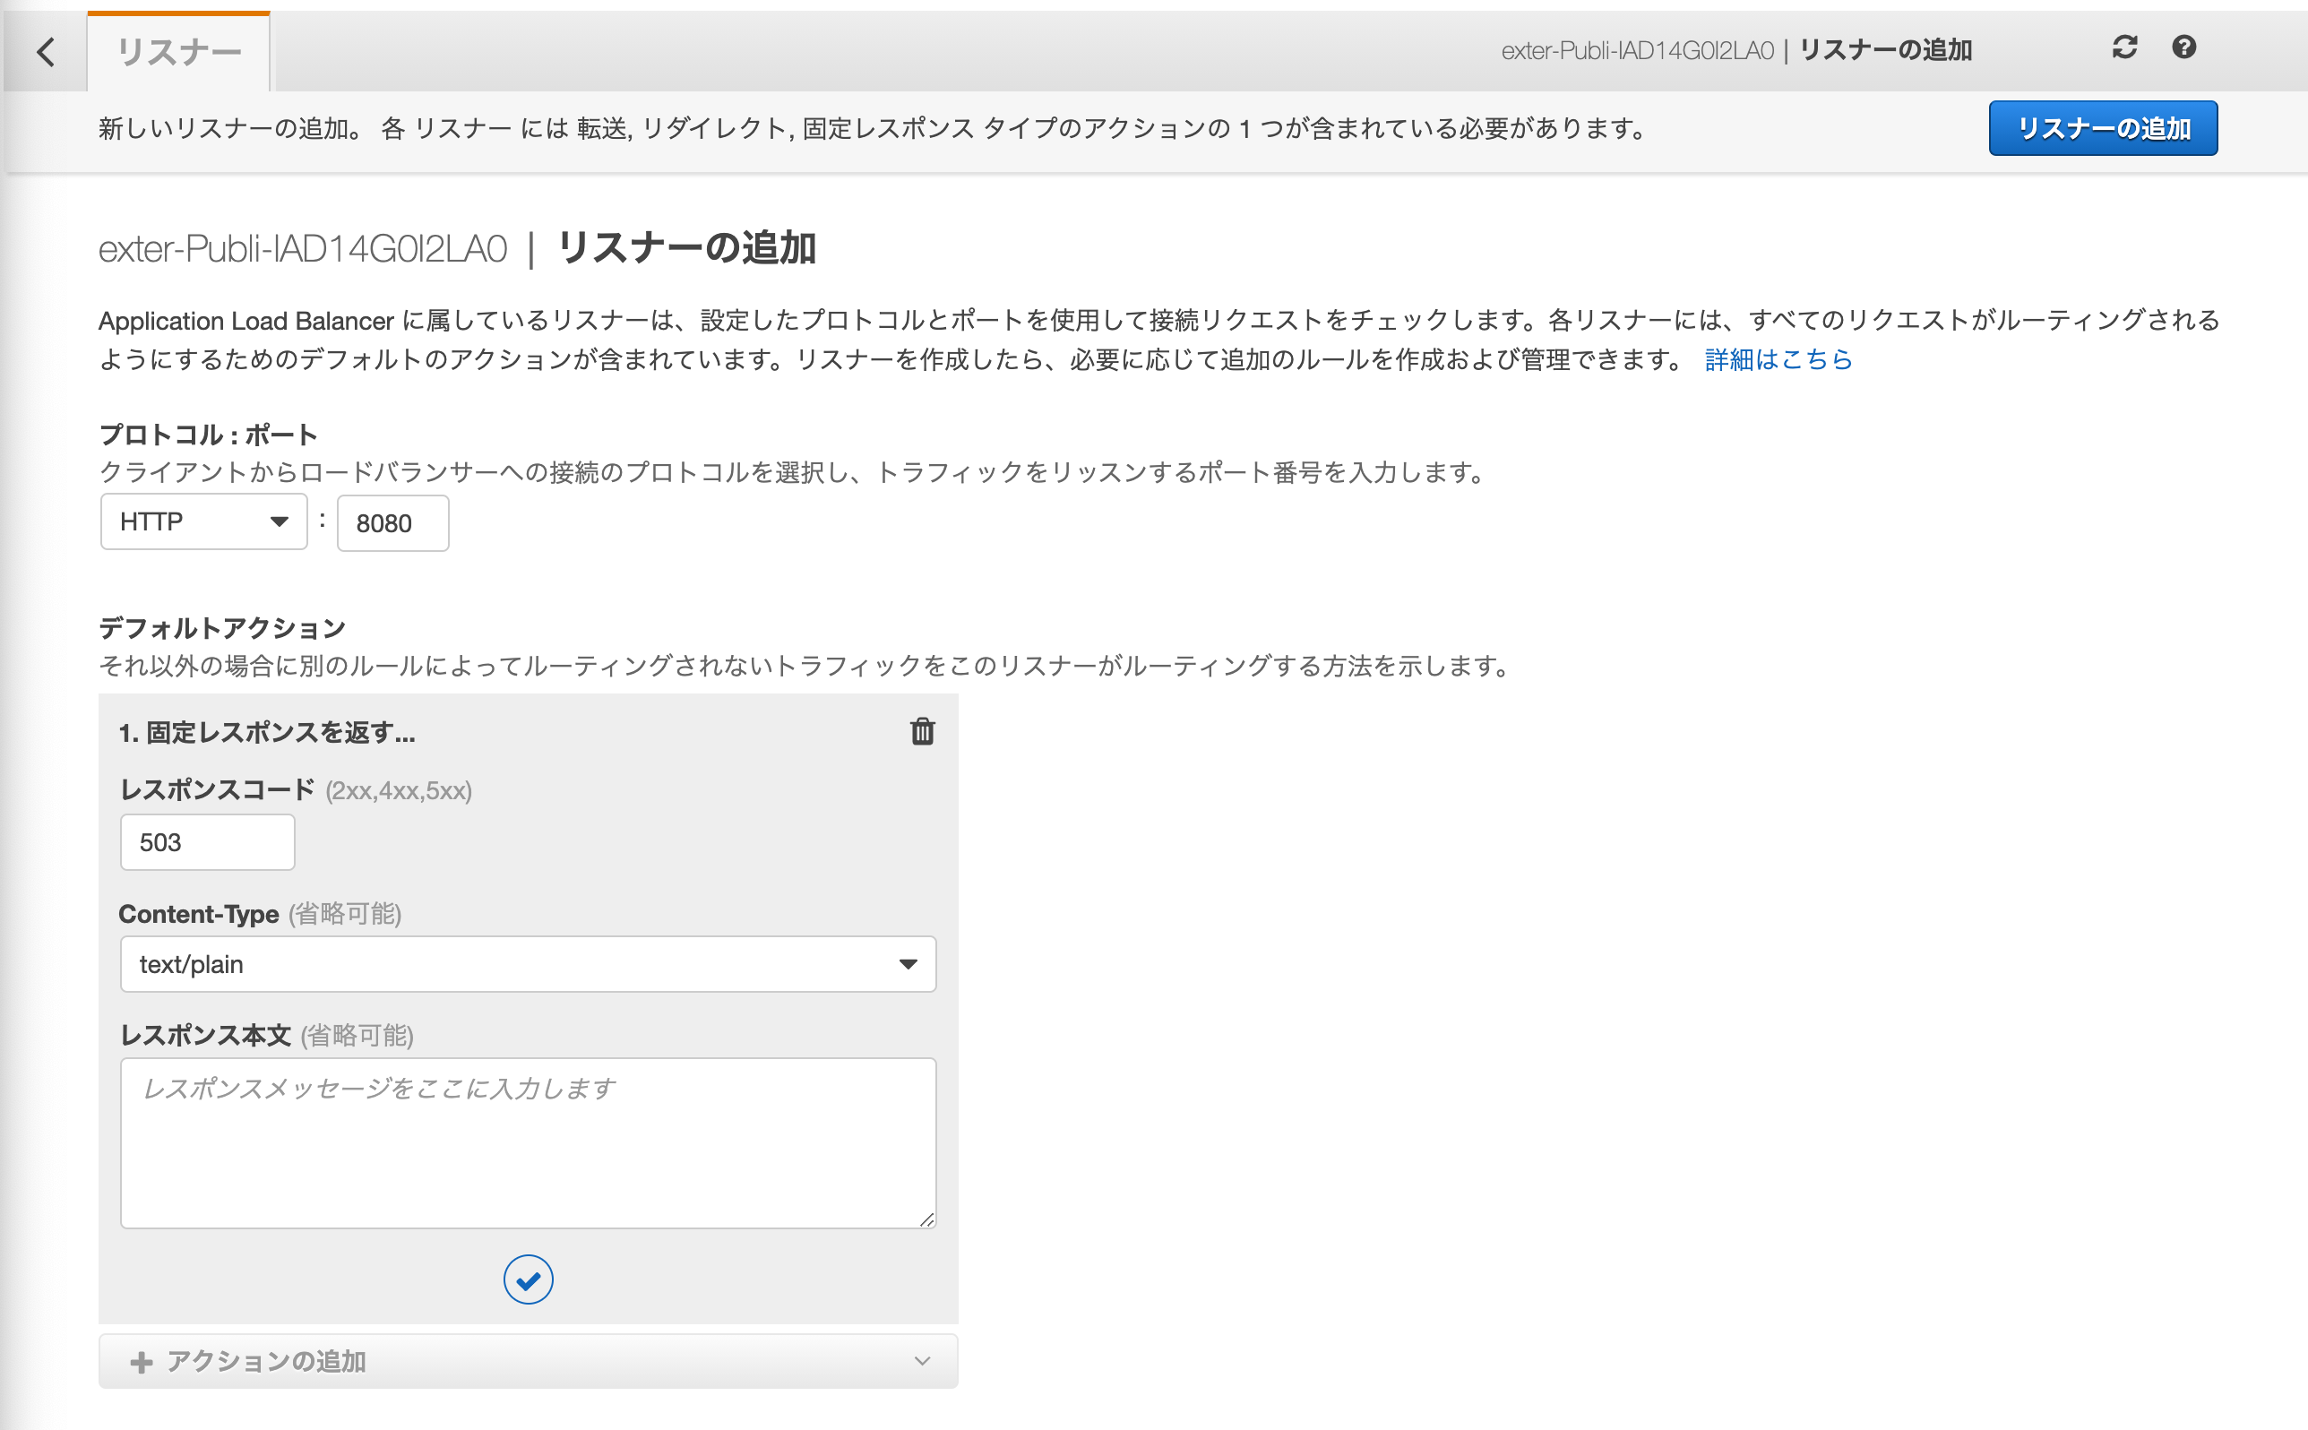Click the exter-Publi-IAD14G0l2LA0 listener name heading
The image size is (2308, 1430).
pos(304,248)
